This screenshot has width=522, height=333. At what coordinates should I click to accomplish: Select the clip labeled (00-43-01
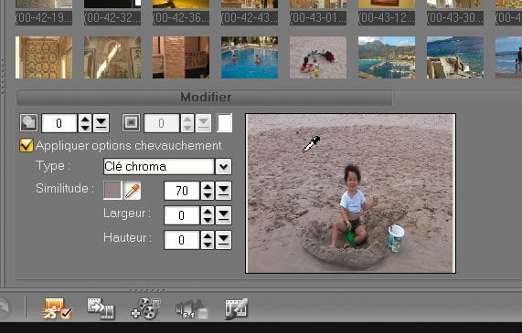click(x=318, y=18)
